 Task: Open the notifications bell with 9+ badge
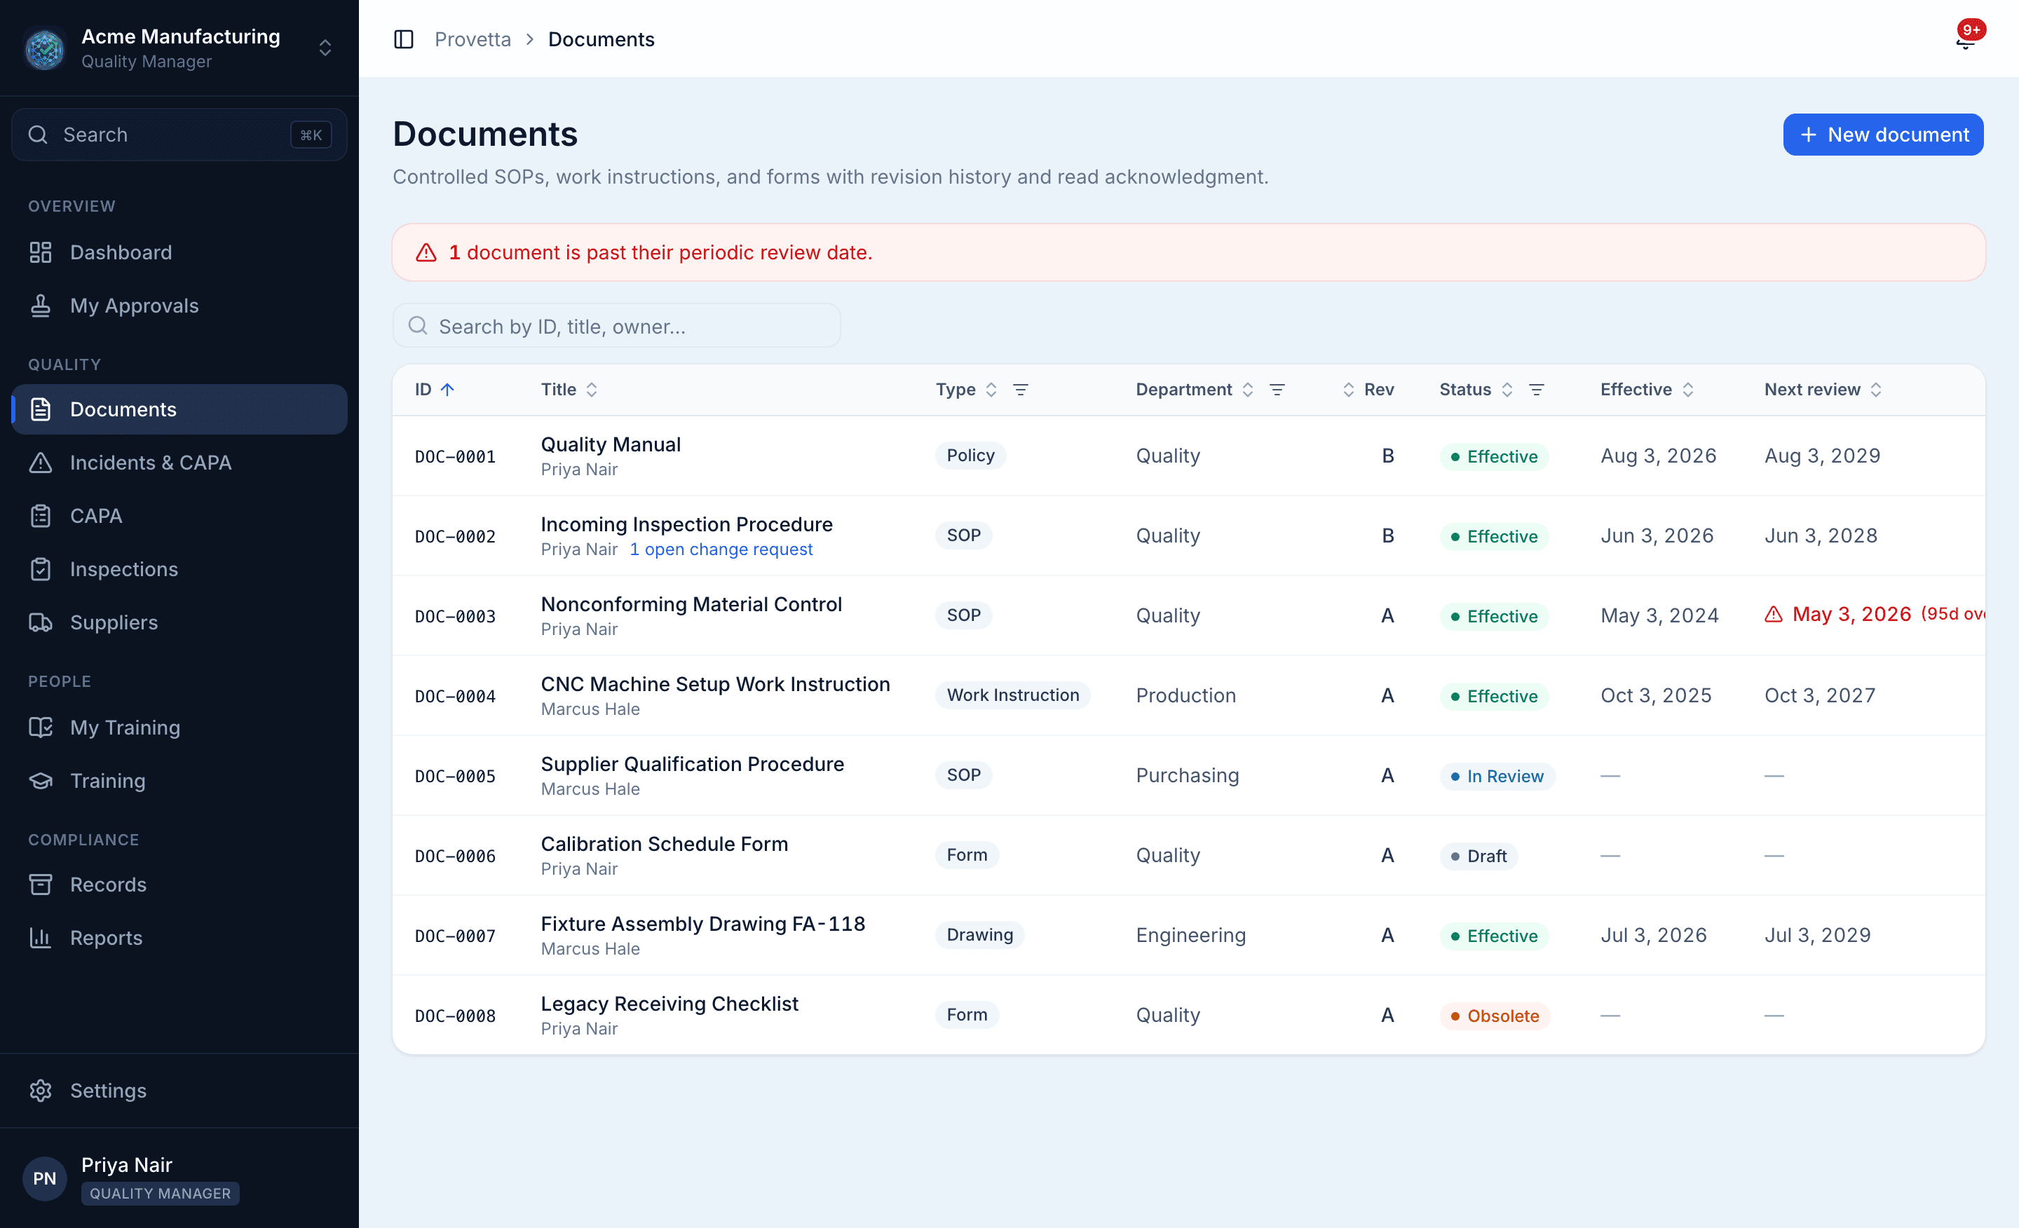pyautogui.click(x=1966, y=39)
